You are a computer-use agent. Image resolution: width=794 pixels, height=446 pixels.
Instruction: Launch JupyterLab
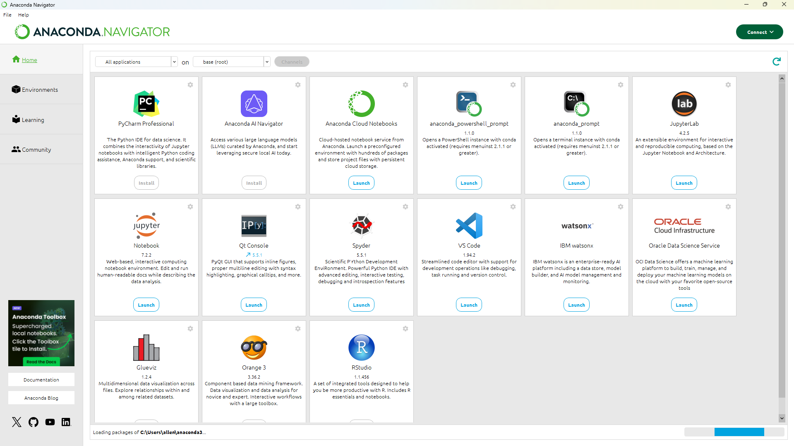tap(684, 183)
